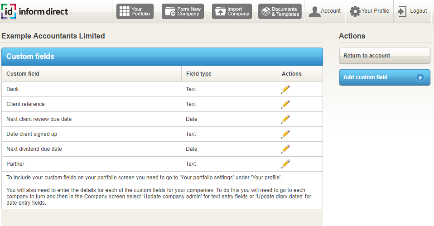This screenshot has width=434, height=226.
Task: Open Form New Company
Action: point(183,11)
